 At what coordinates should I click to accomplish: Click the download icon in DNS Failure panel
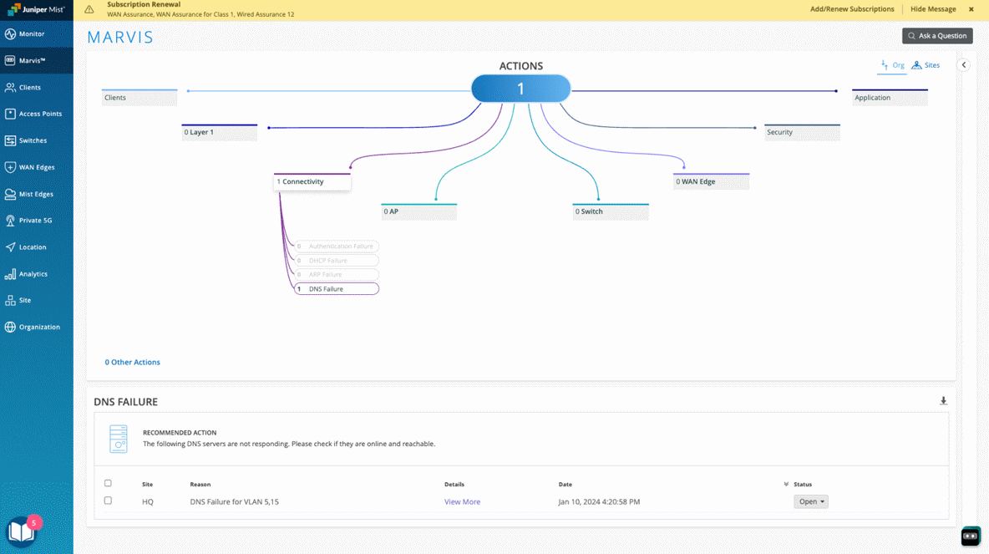click(943, 401)
